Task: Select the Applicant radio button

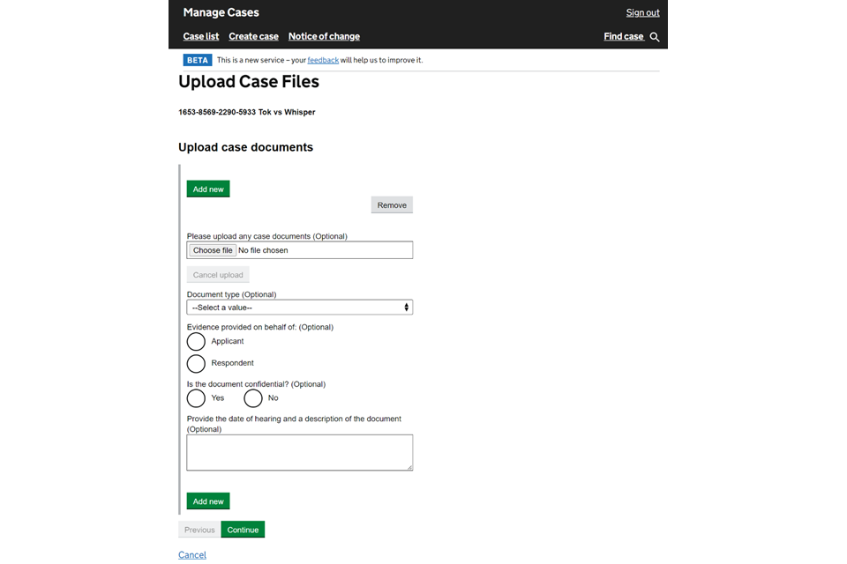Action: point(196,341)
